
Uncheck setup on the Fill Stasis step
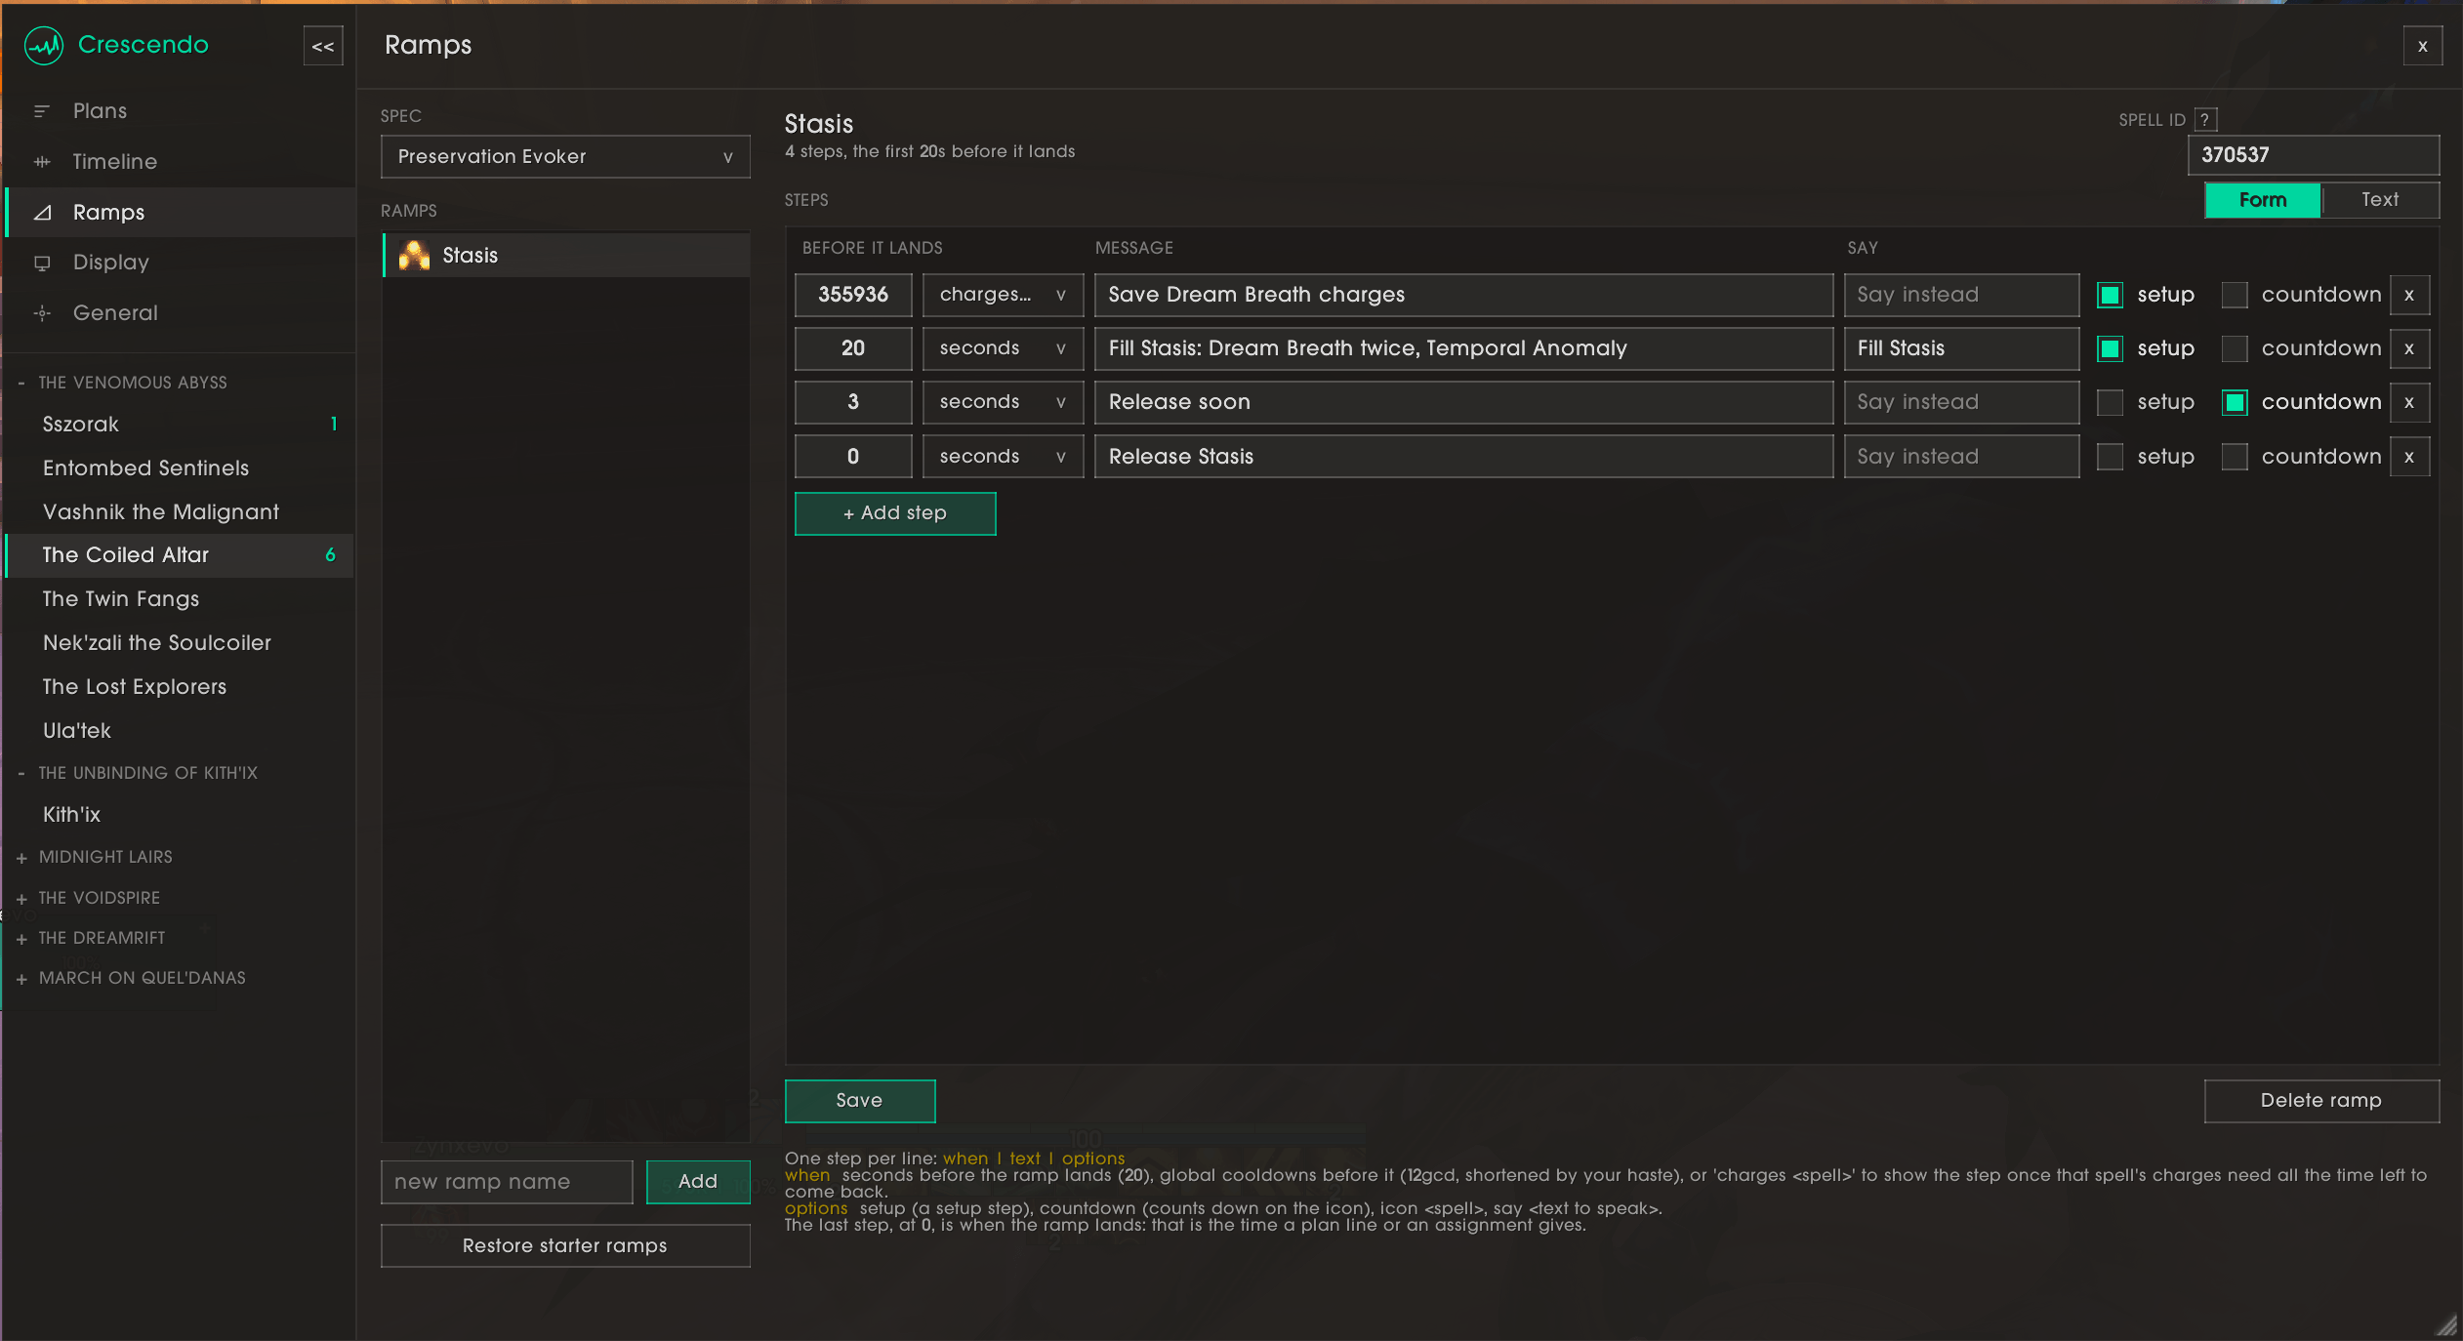pos(2110,348)
